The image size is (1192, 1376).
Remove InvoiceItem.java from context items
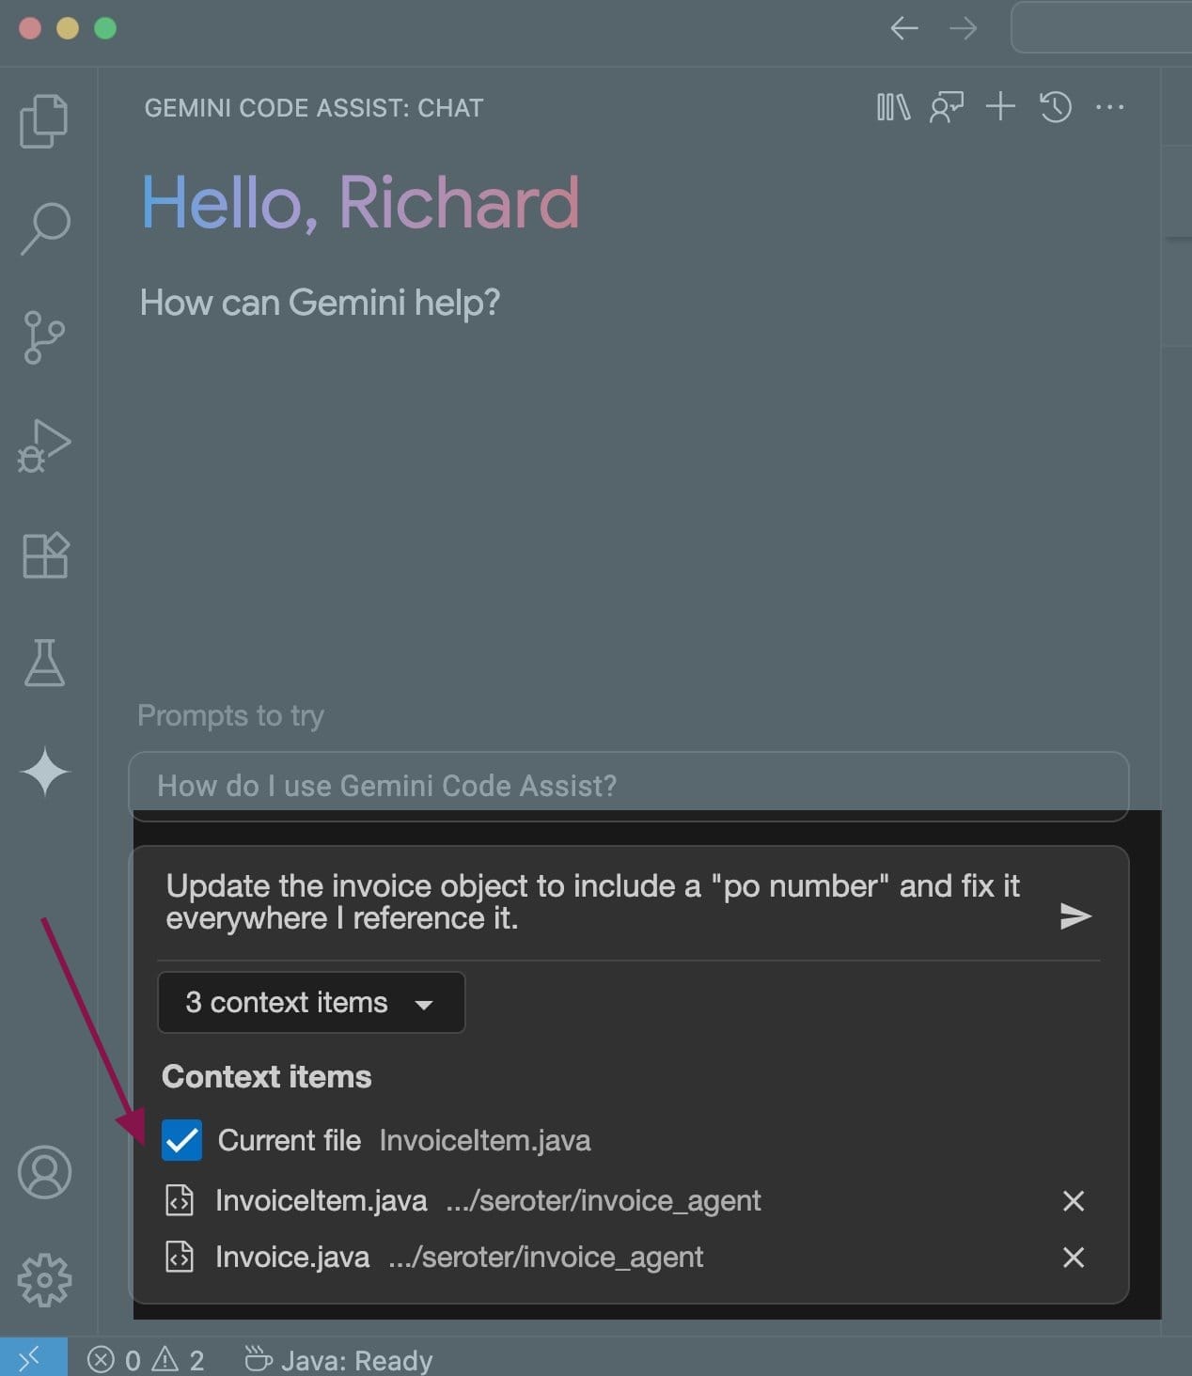pyautogui.click(x=1074, y=1200)
